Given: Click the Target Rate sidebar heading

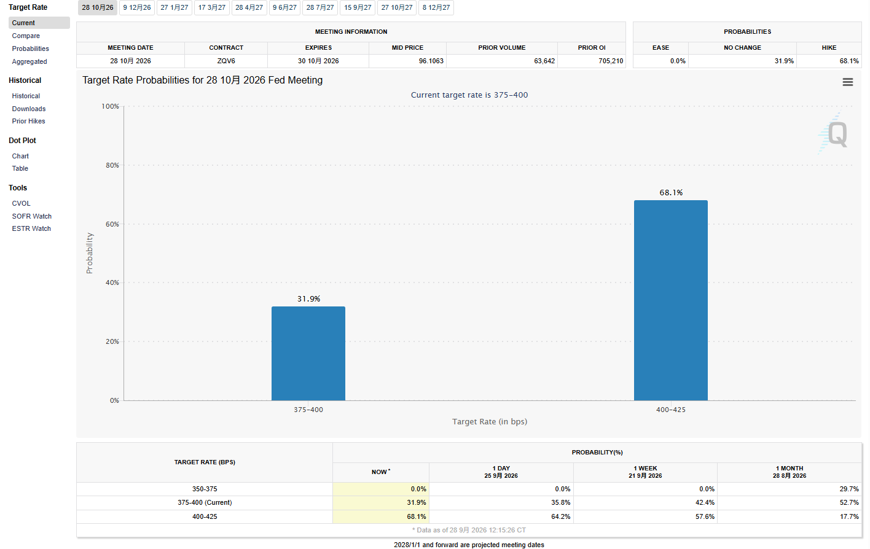Looking at the screenshot, I should [28, 7].
